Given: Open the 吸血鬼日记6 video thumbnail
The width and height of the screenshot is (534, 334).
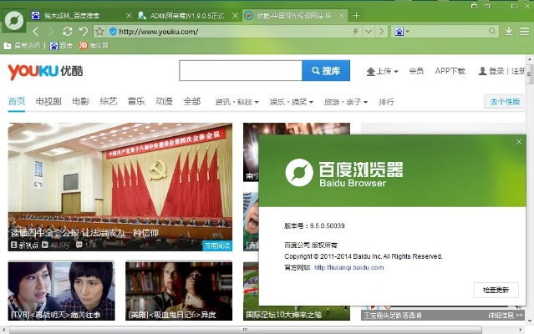Looking at the screenshot, I should (179, 291).
